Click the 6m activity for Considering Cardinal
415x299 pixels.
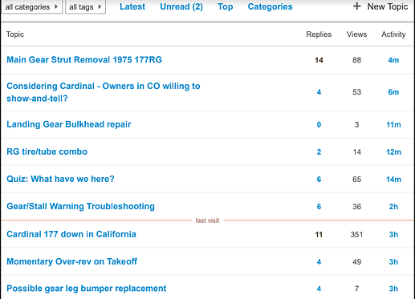(x=393, y=92)
